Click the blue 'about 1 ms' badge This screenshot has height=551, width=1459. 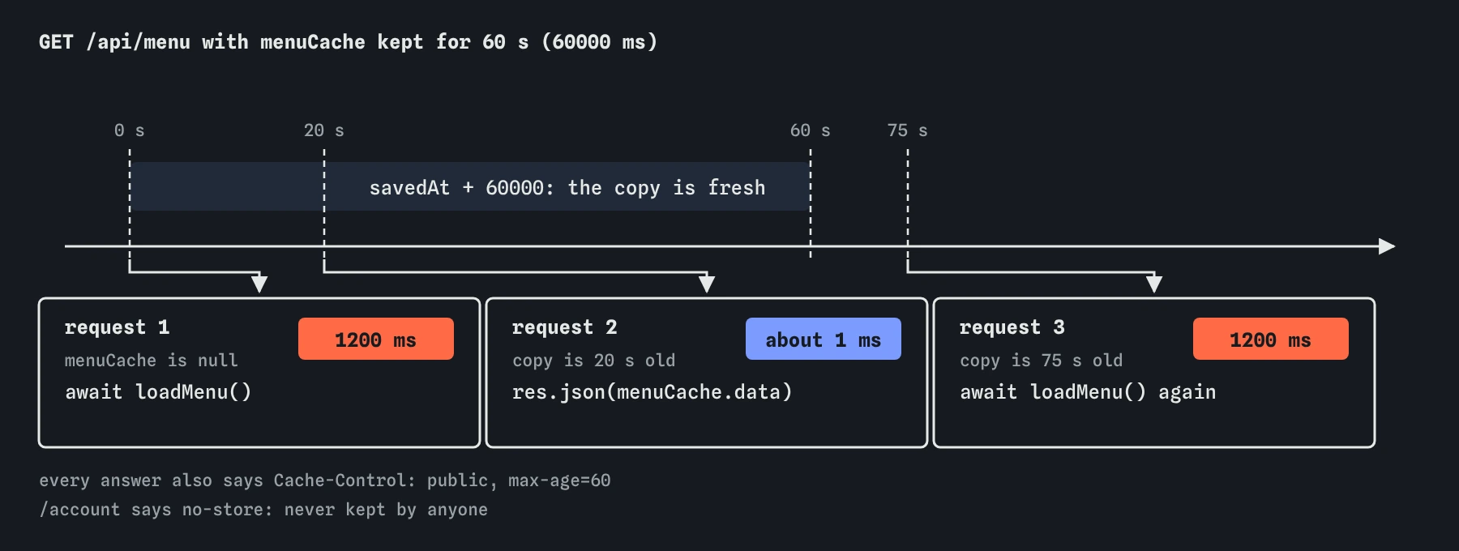824,339
